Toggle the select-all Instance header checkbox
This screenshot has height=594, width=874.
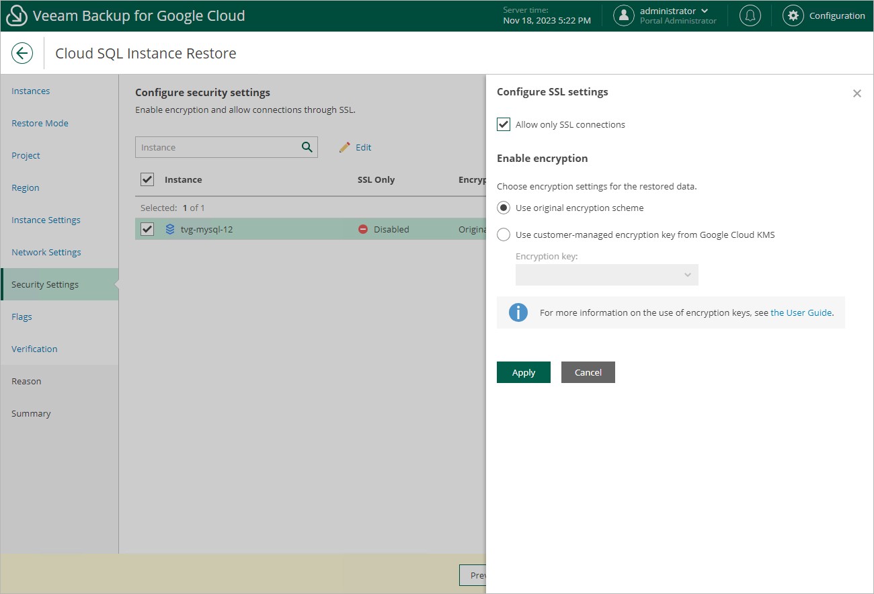coord(147,179)
